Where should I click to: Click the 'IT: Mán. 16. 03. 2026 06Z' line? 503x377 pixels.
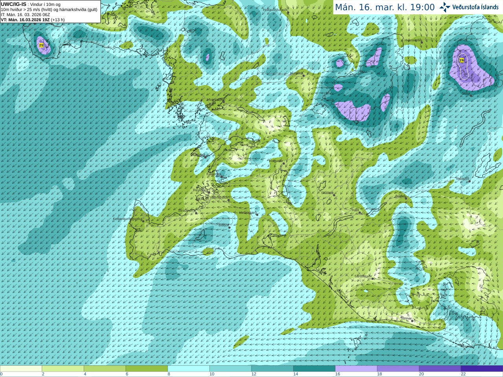[25, 15]
